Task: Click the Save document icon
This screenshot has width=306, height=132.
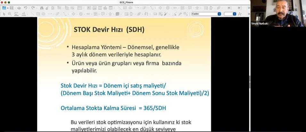Action: point(12,8)
